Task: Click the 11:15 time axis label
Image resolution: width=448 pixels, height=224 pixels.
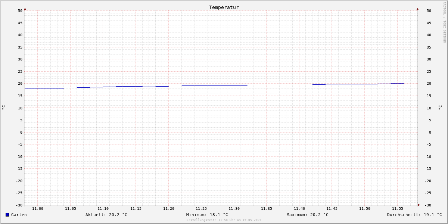Action: (x=136, y=209)
